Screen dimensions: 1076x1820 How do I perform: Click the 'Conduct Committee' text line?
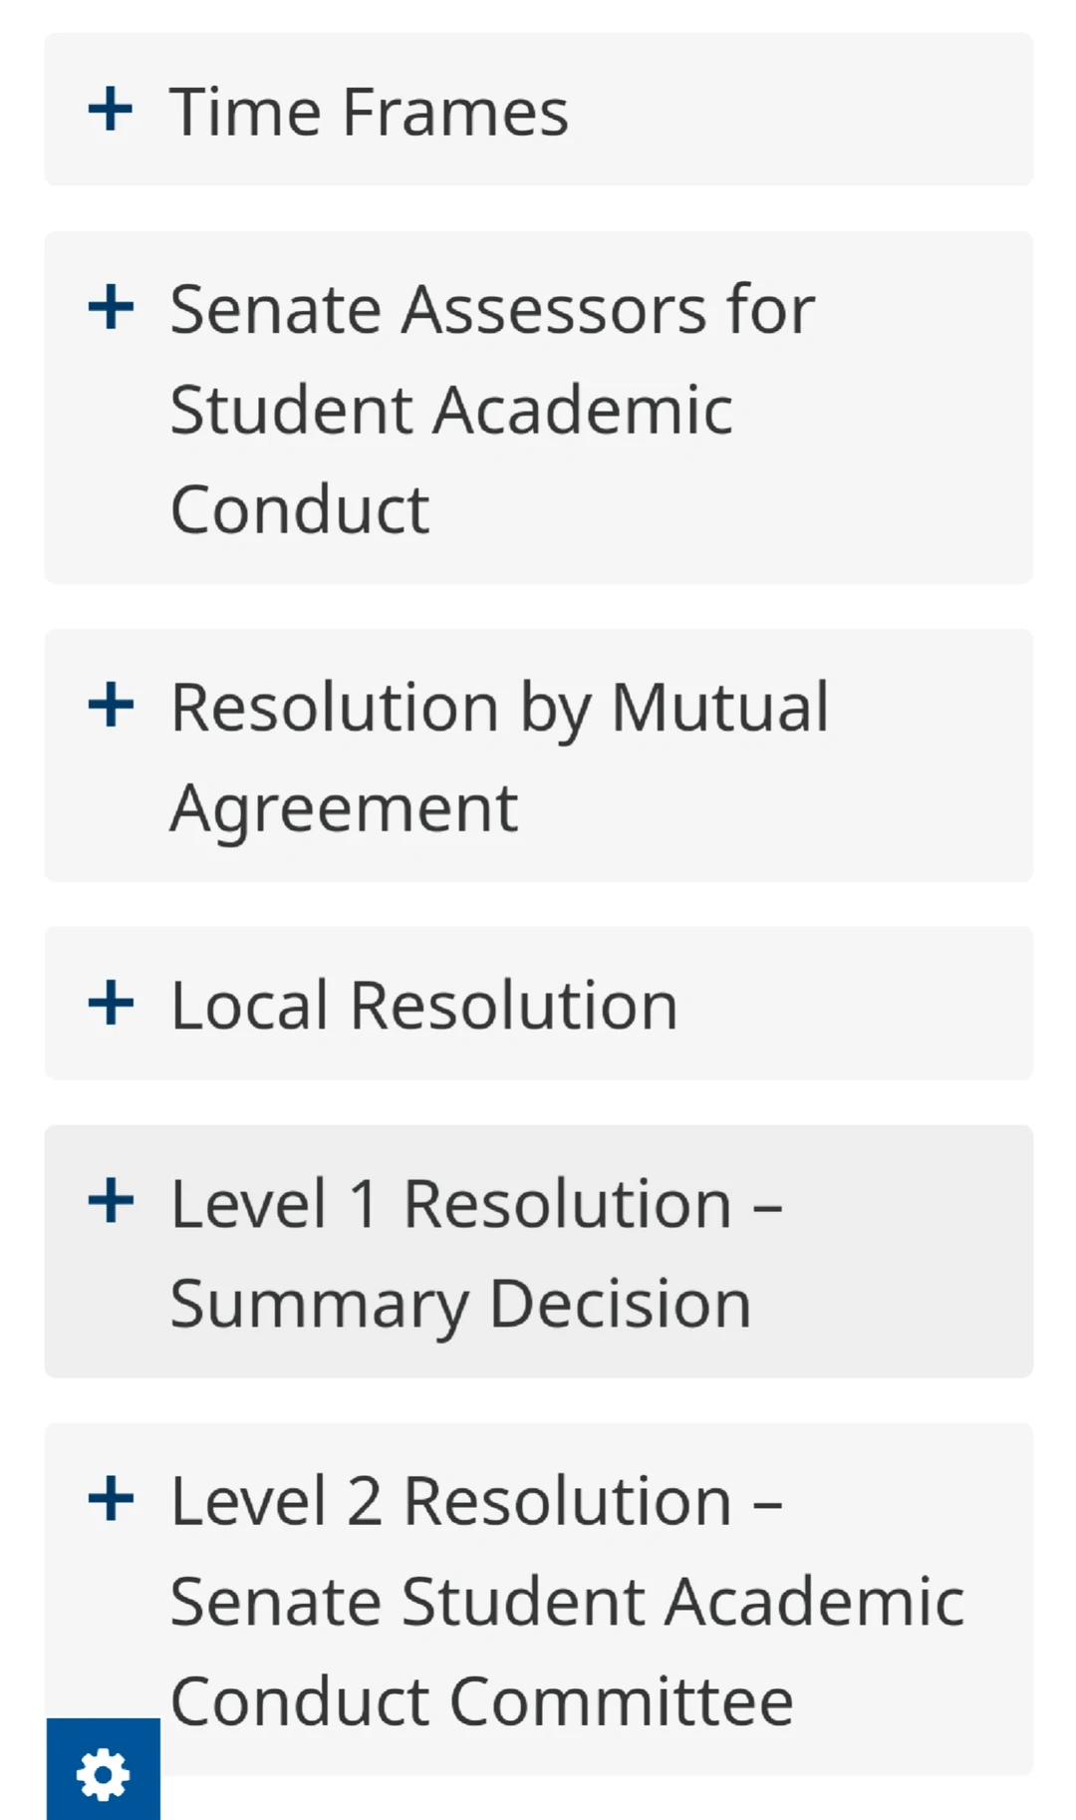pos(482,1701)
